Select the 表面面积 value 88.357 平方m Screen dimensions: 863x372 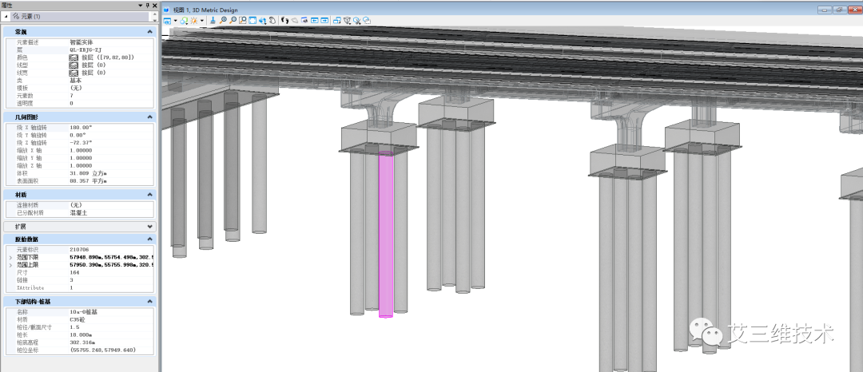tap(89, 180)
